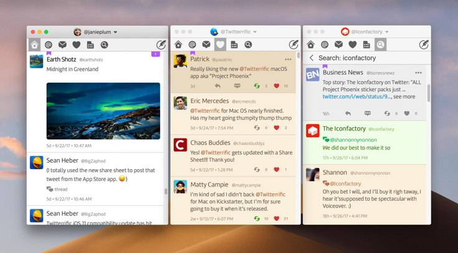Toggle retweet on Eric Mercedes tweet
Screen dimensions: 458x253
tap(257, 128)
